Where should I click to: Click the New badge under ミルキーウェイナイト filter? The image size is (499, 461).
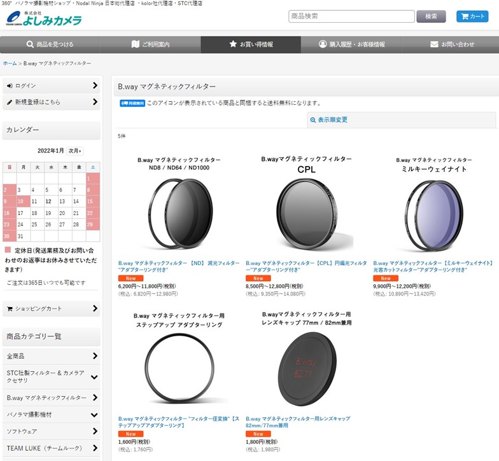click(386, 279)
